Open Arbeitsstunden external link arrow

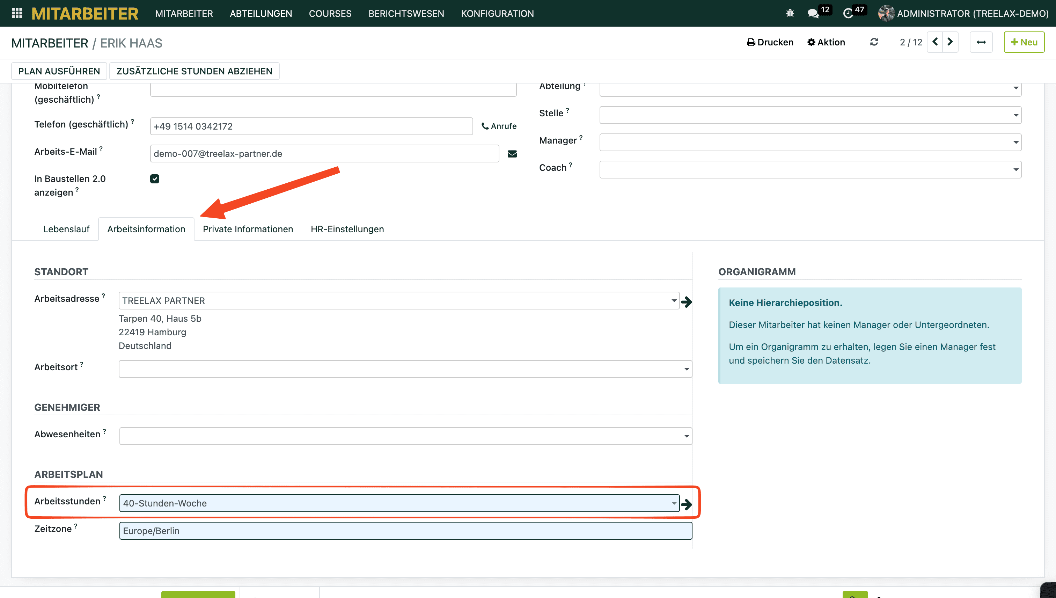tap(687, 504)
